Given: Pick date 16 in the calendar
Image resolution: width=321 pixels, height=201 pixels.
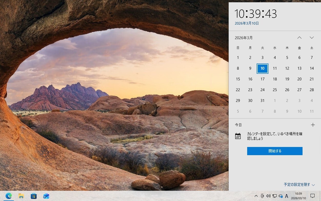Looking at the screenshot, I should pos(250,79).
